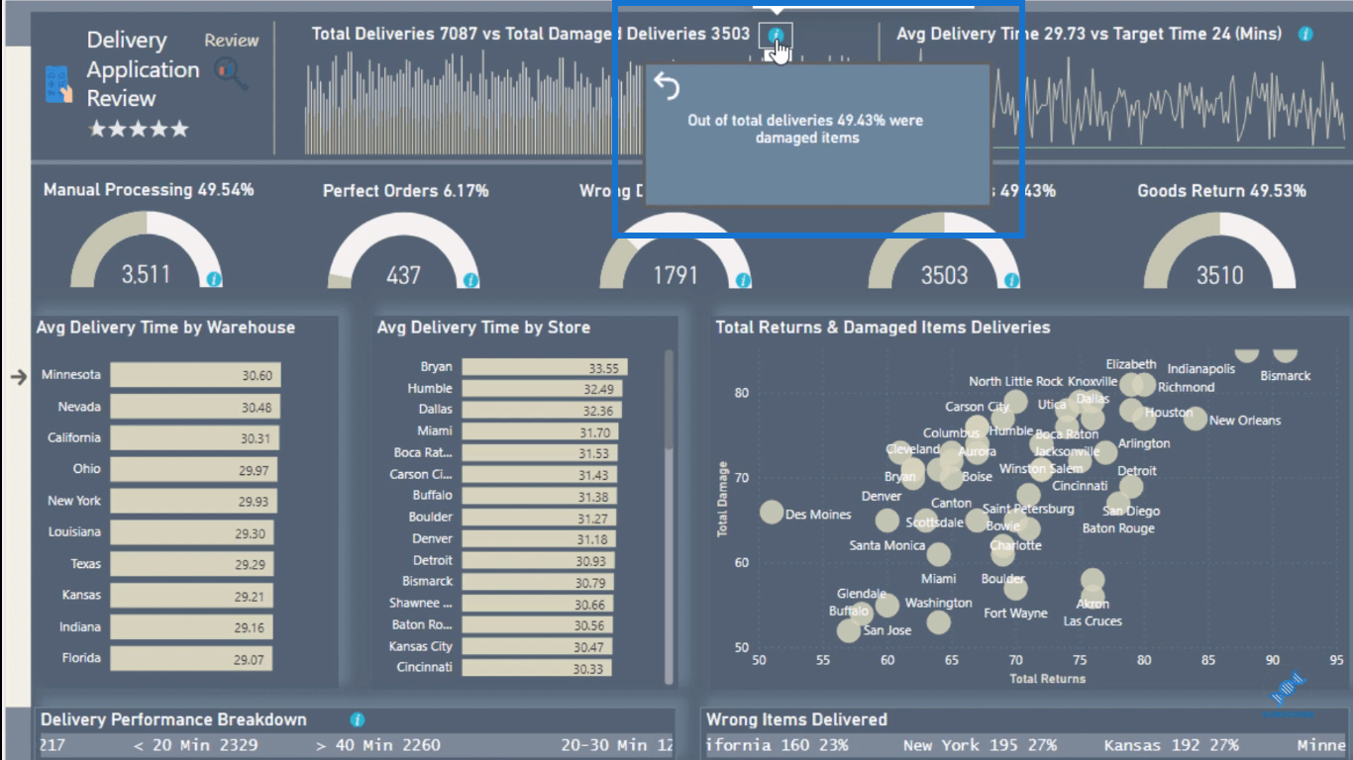The width and height of the screenshot is (1353, 760).
Task: Select the New York warehouse bar
Action: pyautogui.click(x=193, y=501)
